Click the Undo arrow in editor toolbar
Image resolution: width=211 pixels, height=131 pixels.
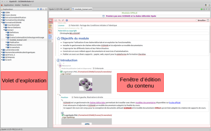[x=59, y=20]
